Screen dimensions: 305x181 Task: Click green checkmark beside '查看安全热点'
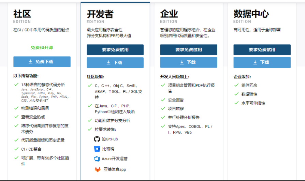click(x=16, y=117)
